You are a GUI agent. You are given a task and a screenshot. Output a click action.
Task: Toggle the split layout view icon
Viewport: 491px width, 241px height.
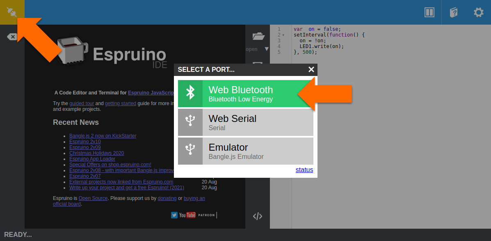[429, 13]
